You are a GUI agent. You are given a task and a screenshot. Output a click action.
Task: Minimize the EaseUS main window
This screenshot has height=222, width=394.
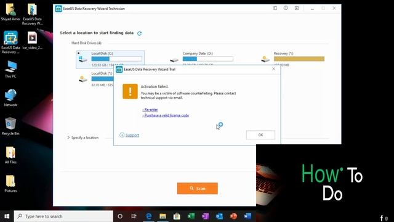coord(312,9)
